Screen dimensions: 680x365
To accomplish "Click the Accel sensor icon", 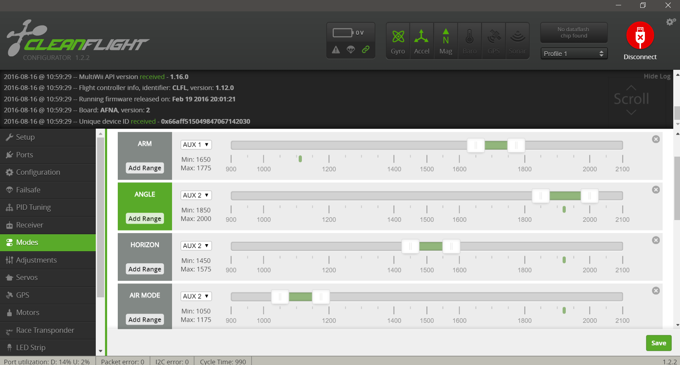I will (x=422, y=41).
